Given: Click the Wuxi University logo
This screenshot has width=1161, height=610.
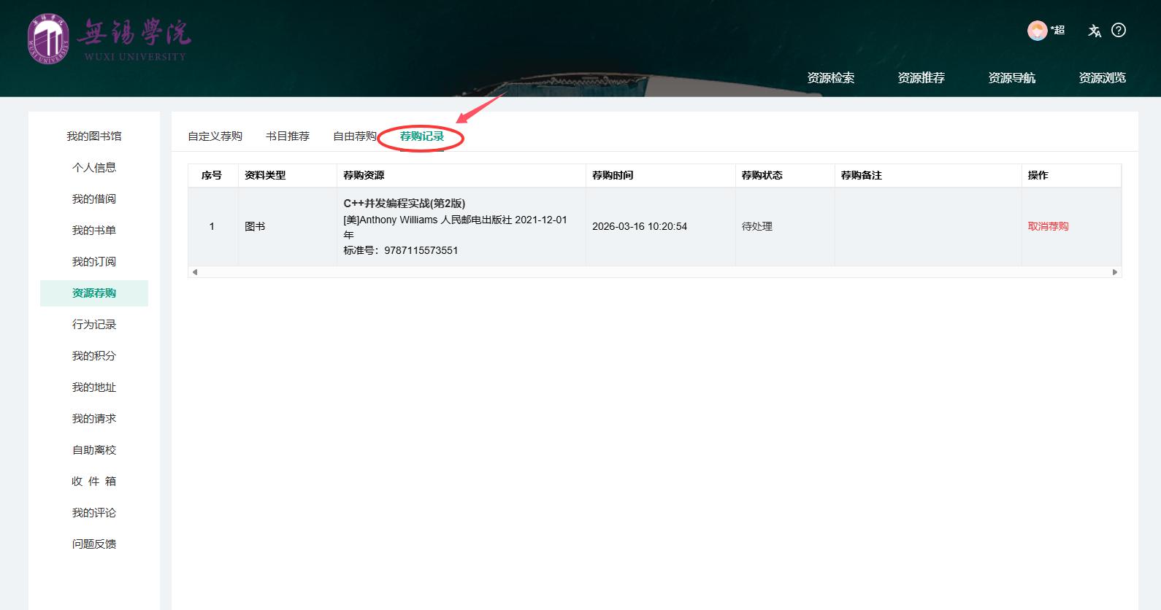Looking at the screenshot, I should pyautogui.click(x=108, y=39).
